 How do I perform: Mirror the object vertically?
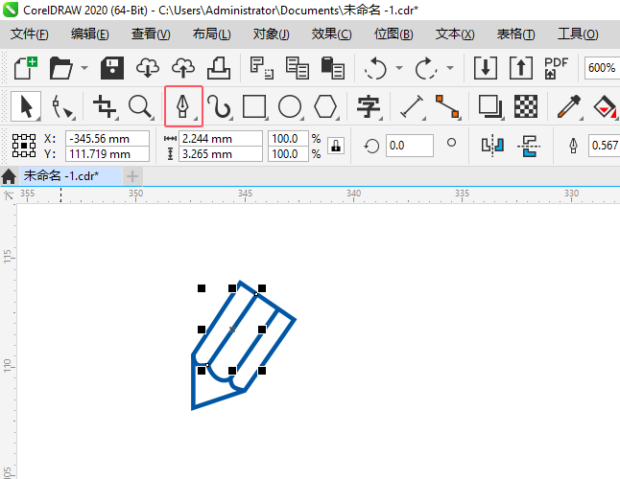pos(529,146)
